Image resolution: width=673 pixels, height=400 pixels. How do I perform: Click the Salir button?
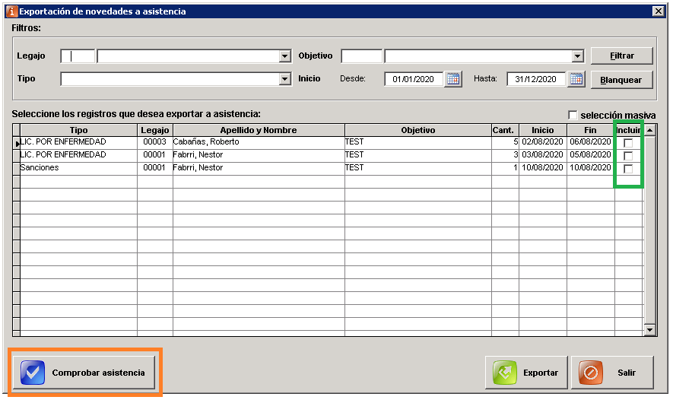click(612, 373)
